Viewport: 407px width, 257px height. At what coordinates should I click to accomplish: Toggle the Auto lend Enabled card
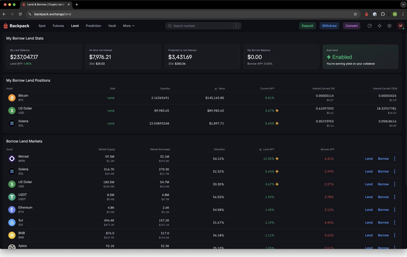tap(360, 57)
